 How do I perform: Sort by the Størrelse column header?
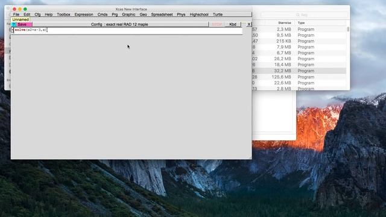tap(284, 23)
